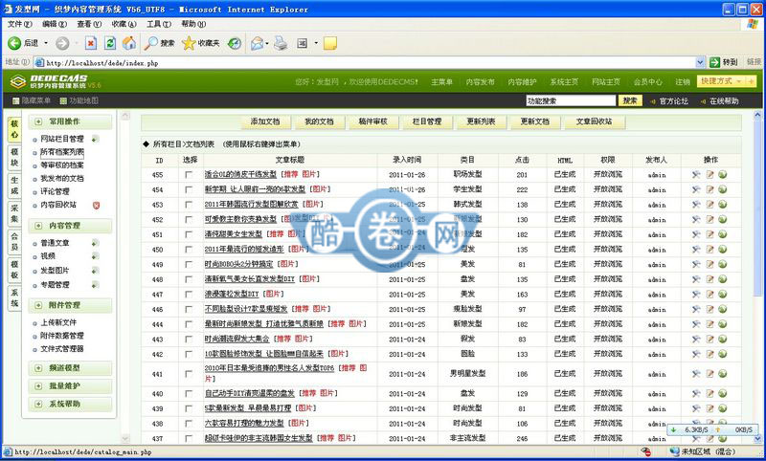766x461 pixels.
Task: Click the IE Forward arrow icon
Action: tap(62, 43)
